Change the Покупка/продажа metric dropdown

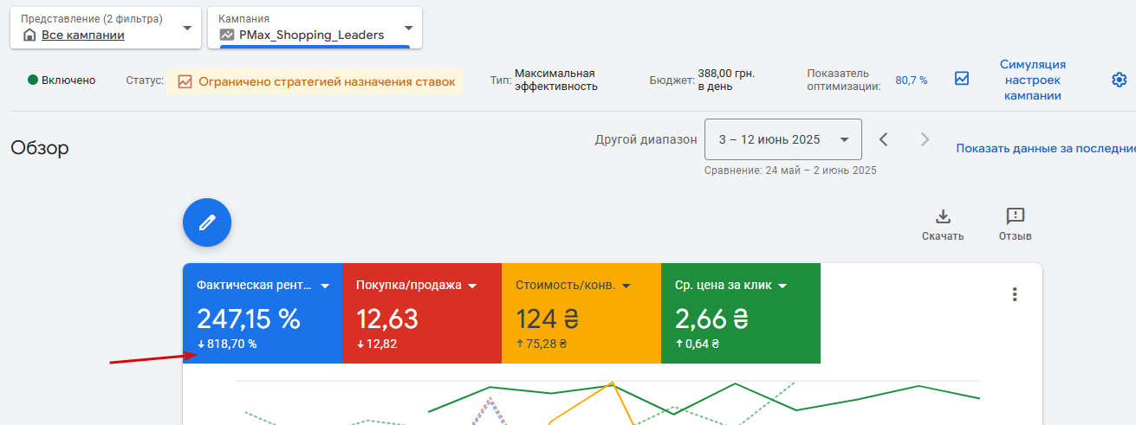tap(472, 286)
